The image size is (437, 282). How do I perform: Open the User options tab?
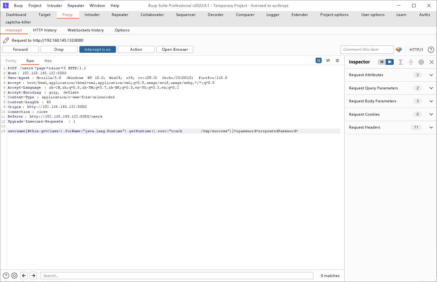click(373, 15)
